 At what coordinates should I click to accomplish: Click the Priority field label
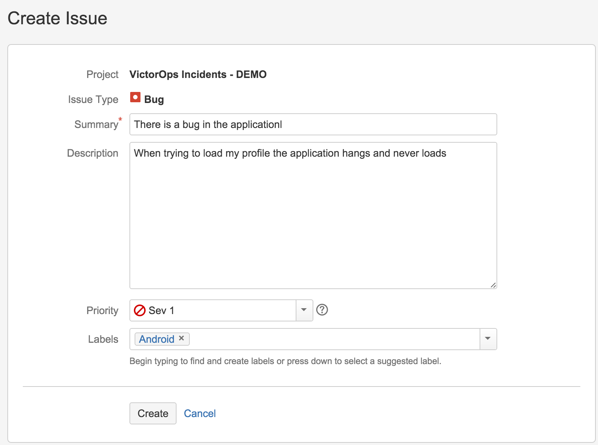[102, 310]
